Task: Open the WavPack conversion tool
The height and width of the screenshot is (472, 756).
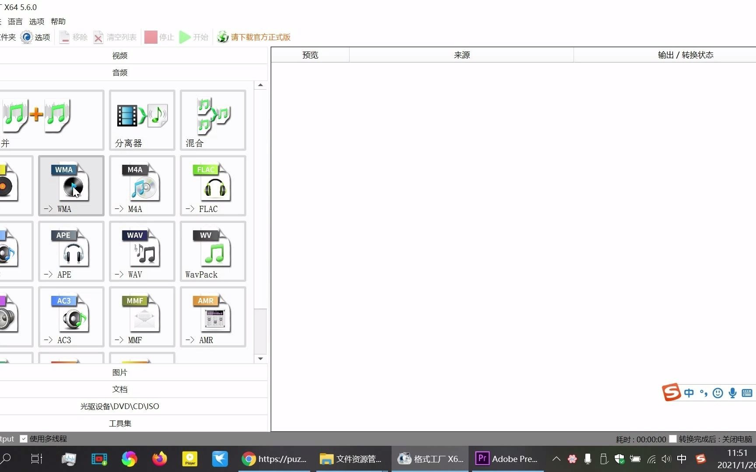Action: pyautogui.click(x=212, y=251)
